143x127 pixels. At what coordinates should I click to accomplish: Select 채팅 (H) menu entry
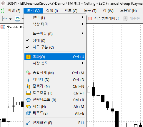[x=55, y=106]
